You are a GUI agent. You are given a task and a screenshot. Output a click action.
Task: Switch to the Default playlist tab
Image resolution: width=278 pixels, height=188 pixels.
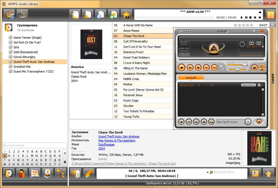pyautogui.click(x=191, y=78)
